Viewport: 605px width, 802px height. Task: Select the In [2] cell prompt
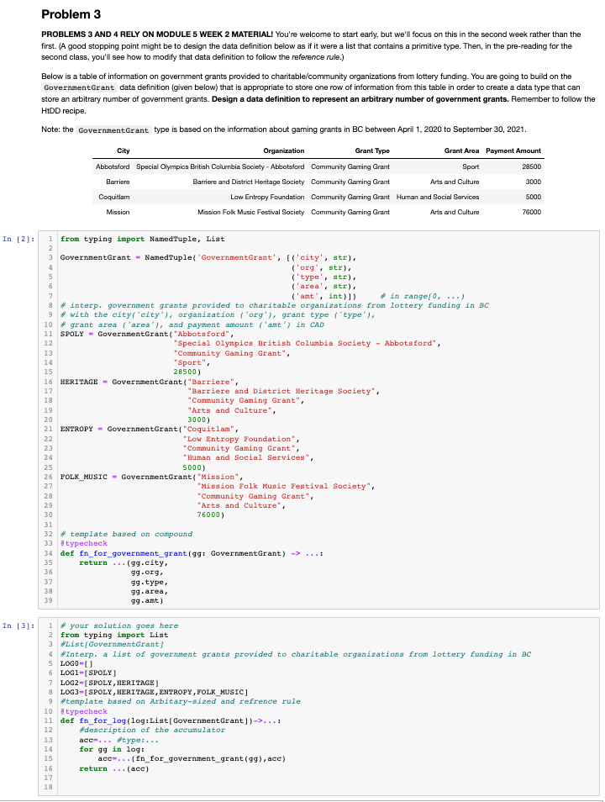[19, 239]
